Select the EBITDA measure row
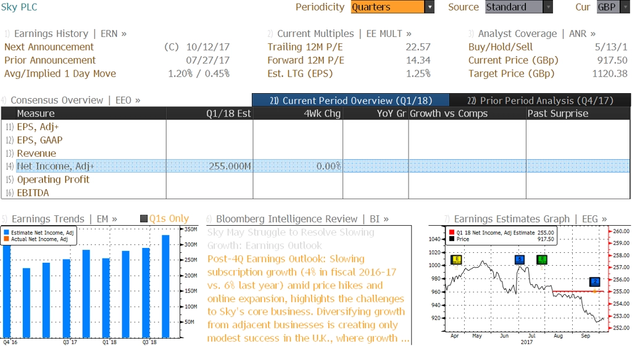The width and height of the screenshot is (632, 346). [315, 192]
